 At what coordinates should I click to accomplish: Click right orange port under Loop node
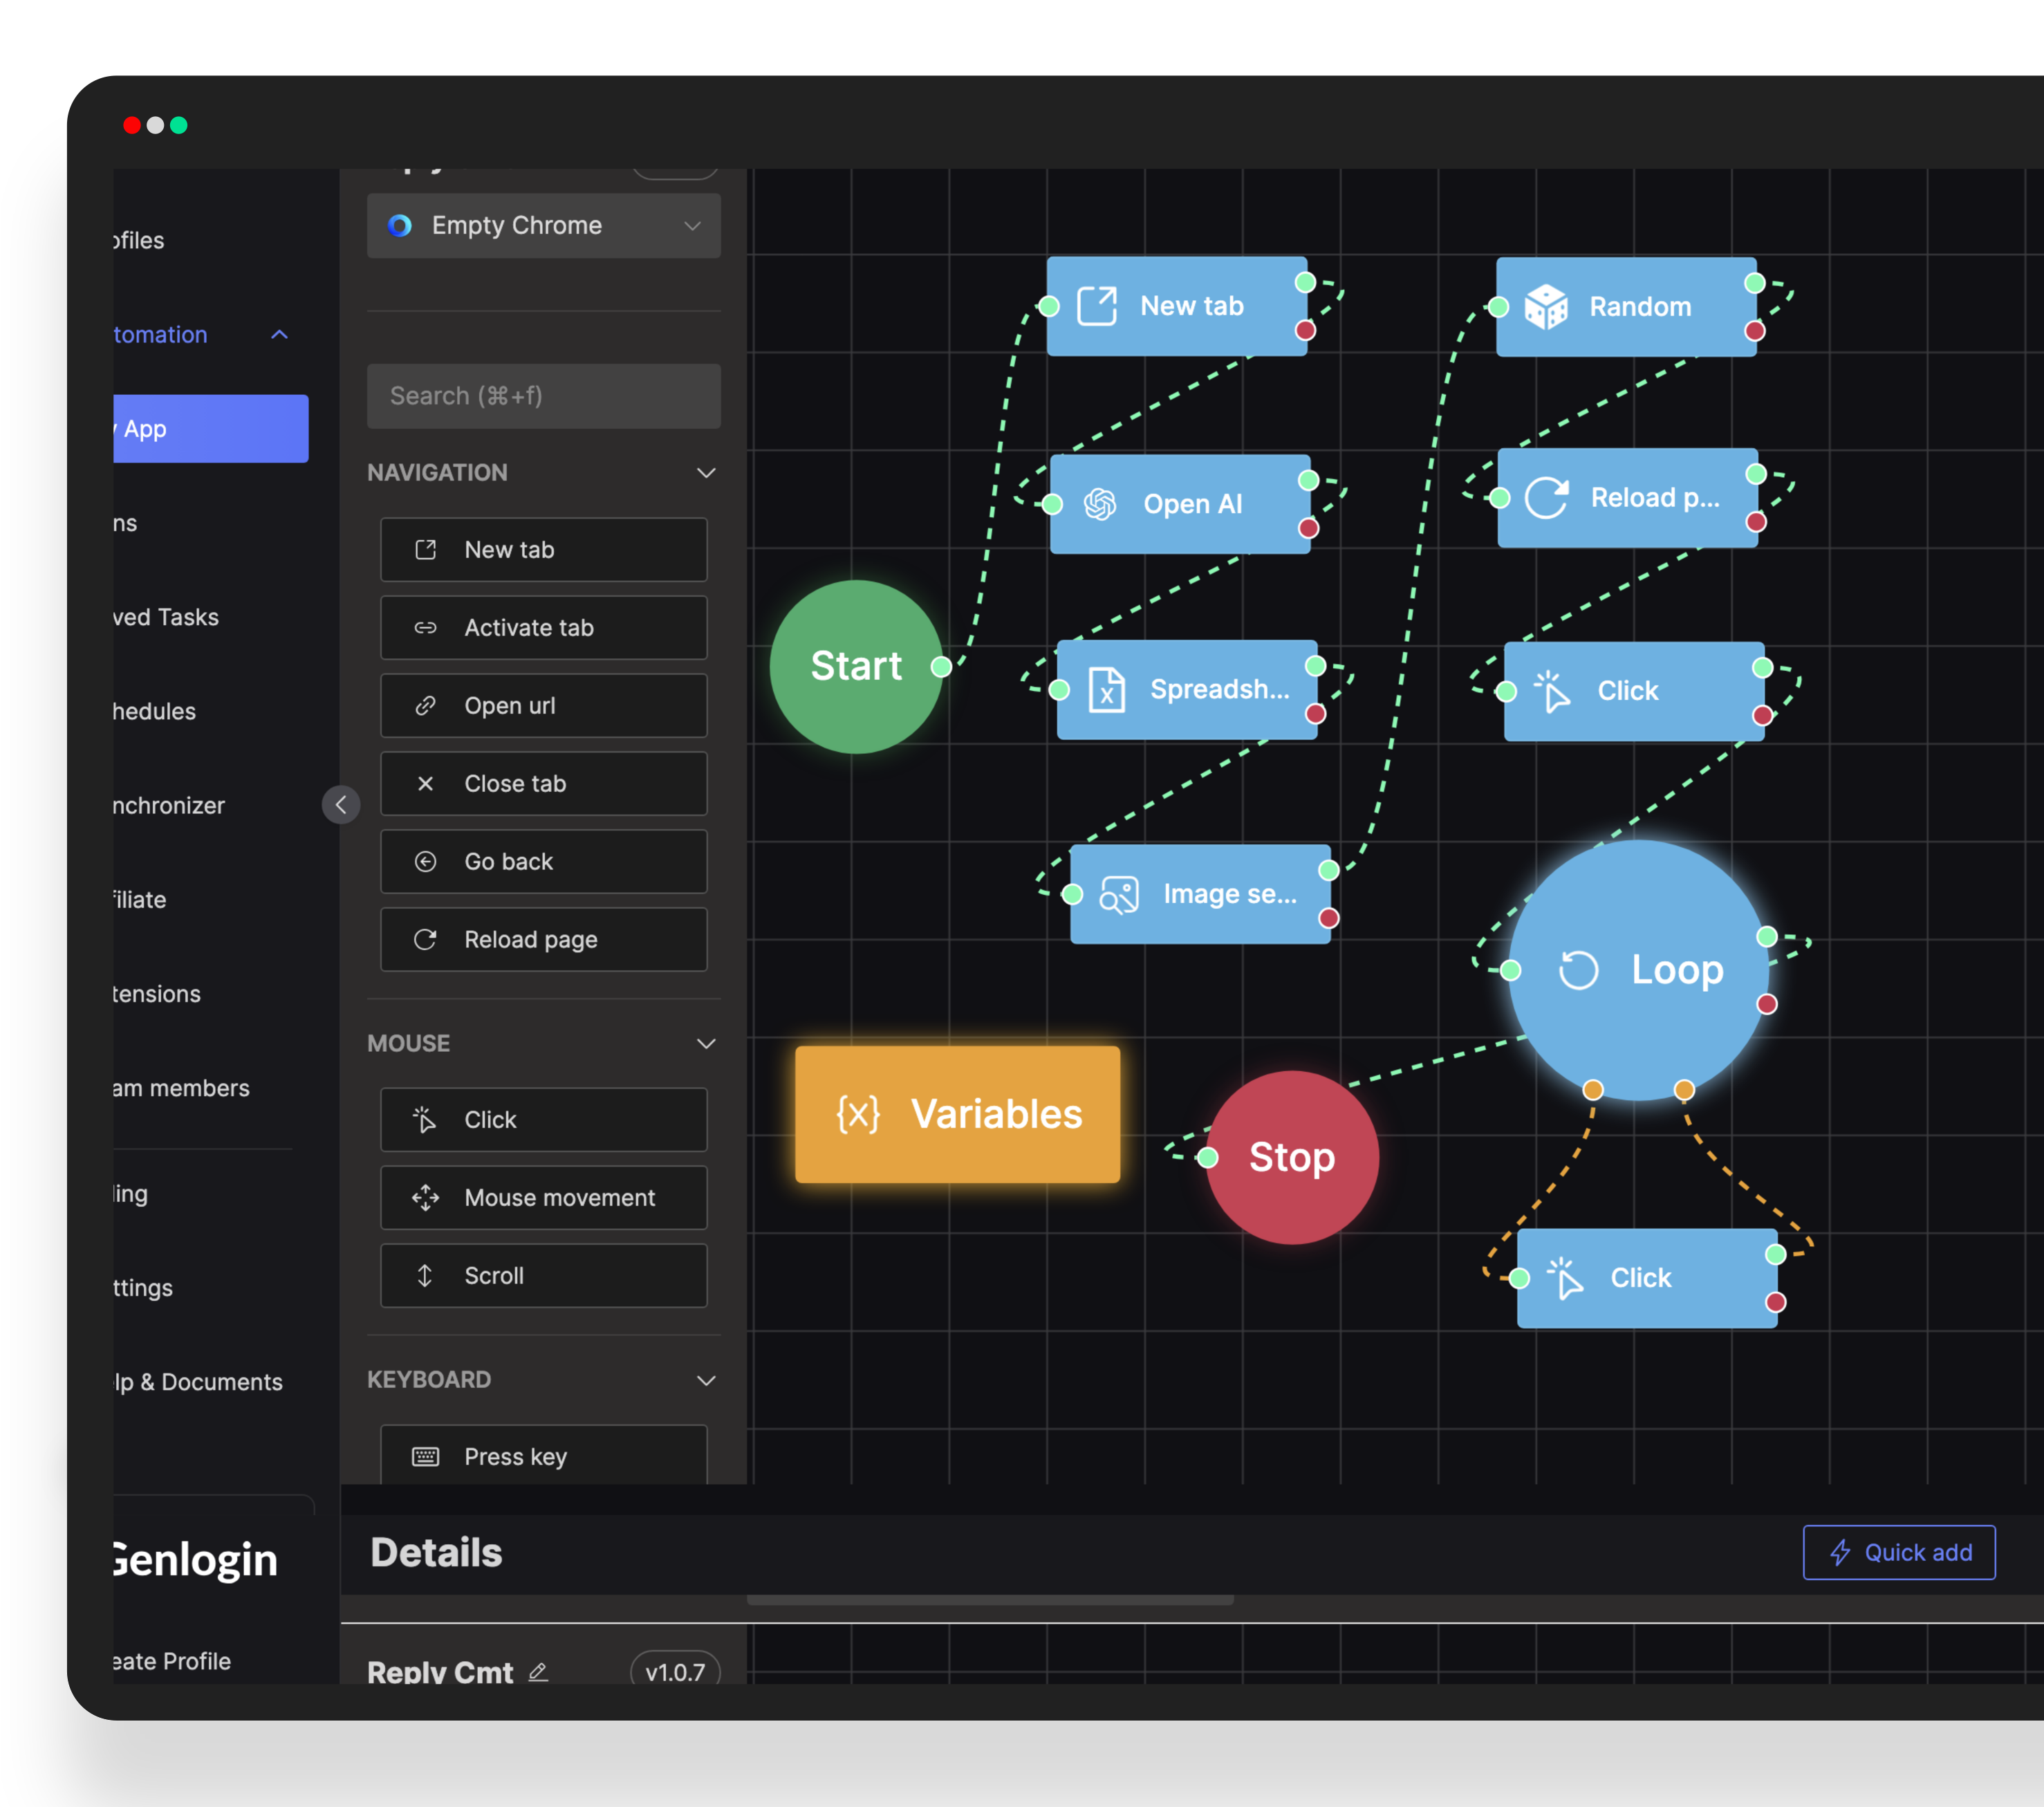[x=1684, y=1090]
